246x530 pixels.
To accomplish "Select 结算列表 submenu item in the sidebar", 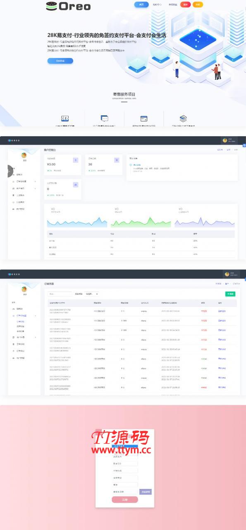I will coord(20,326).
